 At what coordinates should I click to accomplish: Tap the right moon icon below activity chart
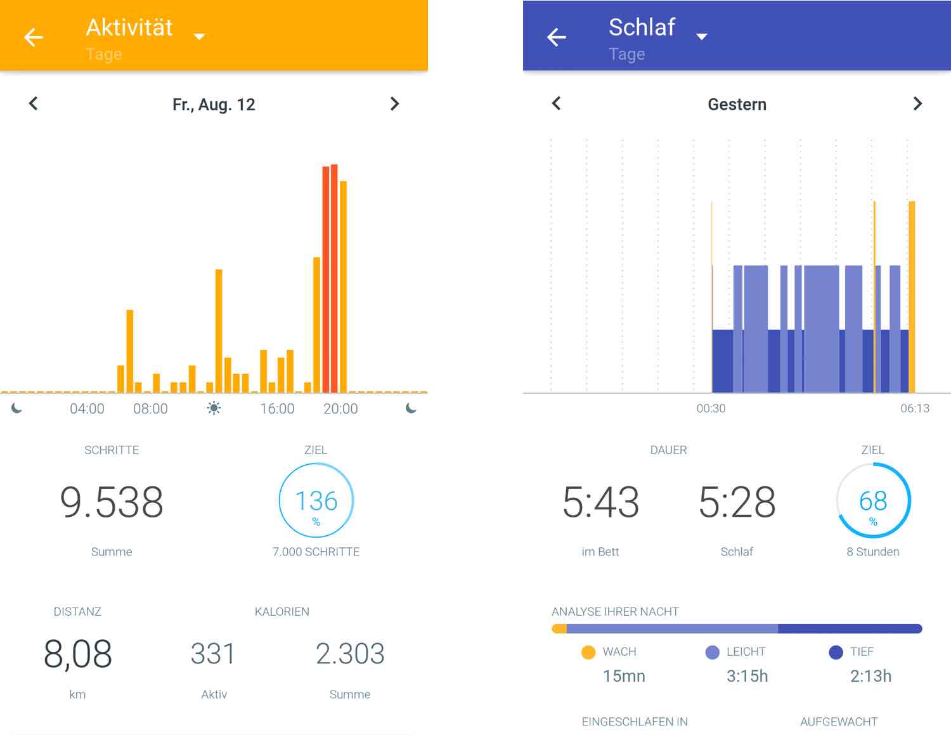pyautogui.click(x=411, y=408)
